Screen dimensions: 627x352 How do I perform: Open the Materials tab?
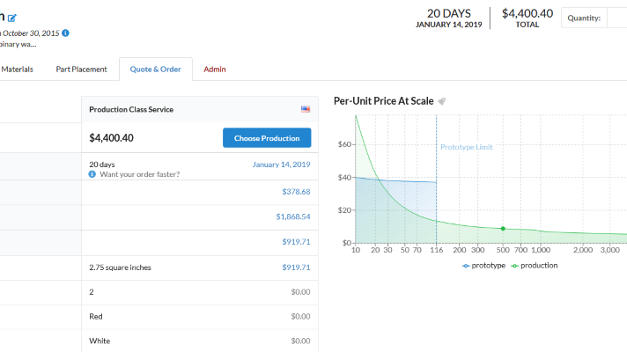(18, 70)
